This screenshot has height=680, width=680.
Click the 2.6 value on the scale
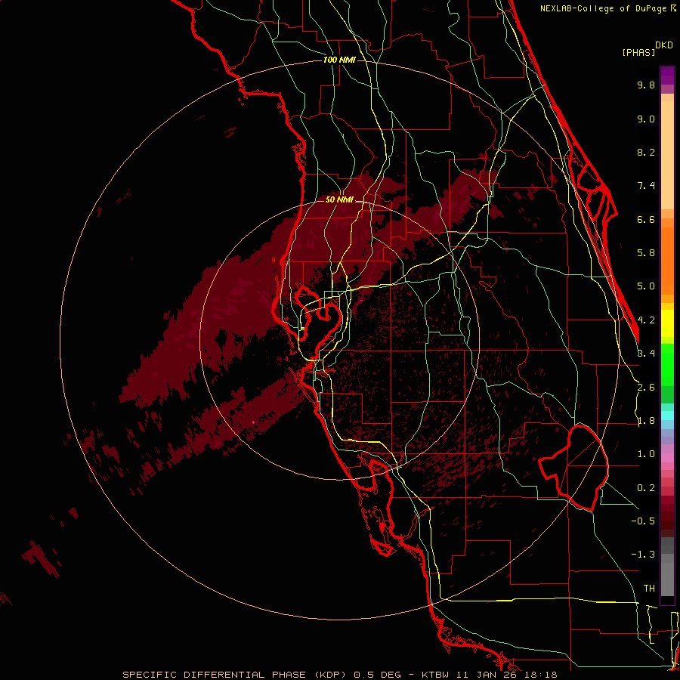tap(646, 388)
